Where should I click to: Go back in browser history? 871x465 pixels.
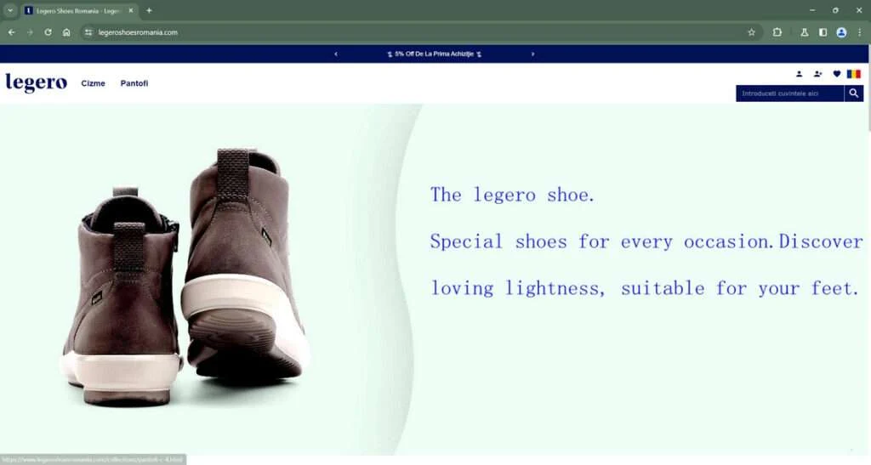point(12,32)
